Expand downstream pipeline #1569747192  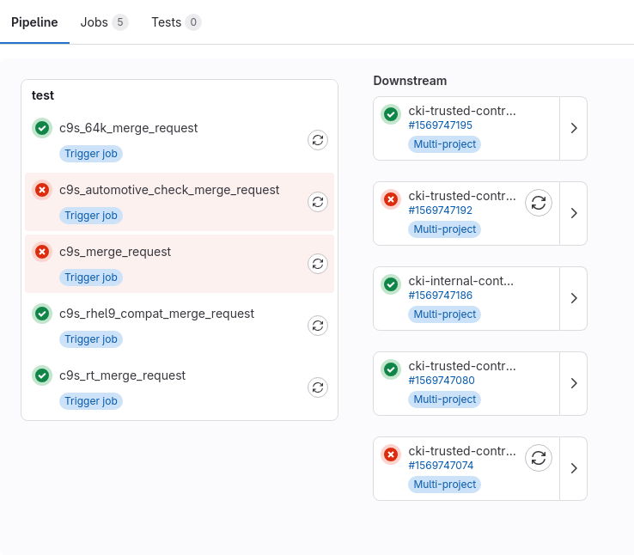point(573,213)
